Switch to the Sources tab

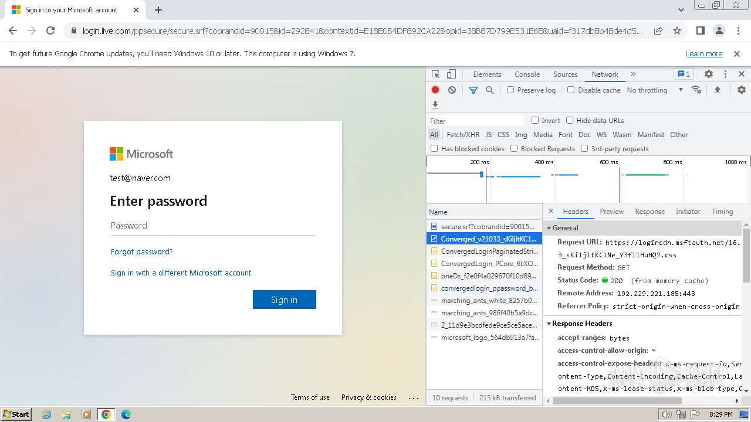pos(566,74)
